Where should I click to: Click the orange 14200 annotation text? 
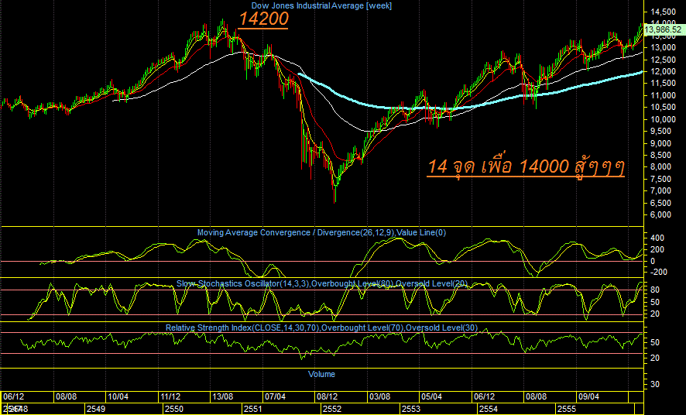pyautogui.click(x=264, y=19)
